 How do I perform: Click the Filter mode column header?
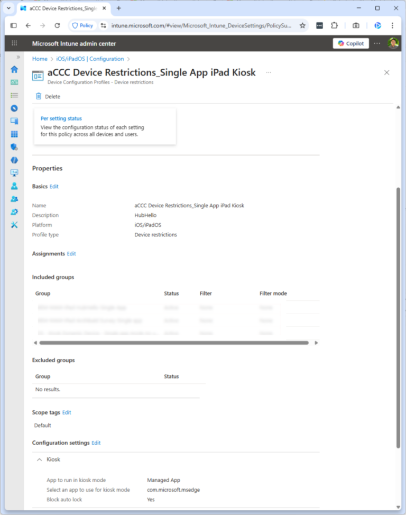(x=273, y=293)
